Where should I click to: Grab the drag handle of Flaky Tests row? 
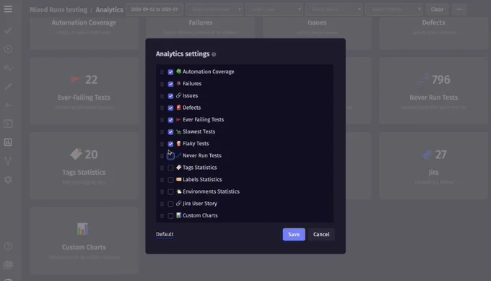[x=162, y=144]
